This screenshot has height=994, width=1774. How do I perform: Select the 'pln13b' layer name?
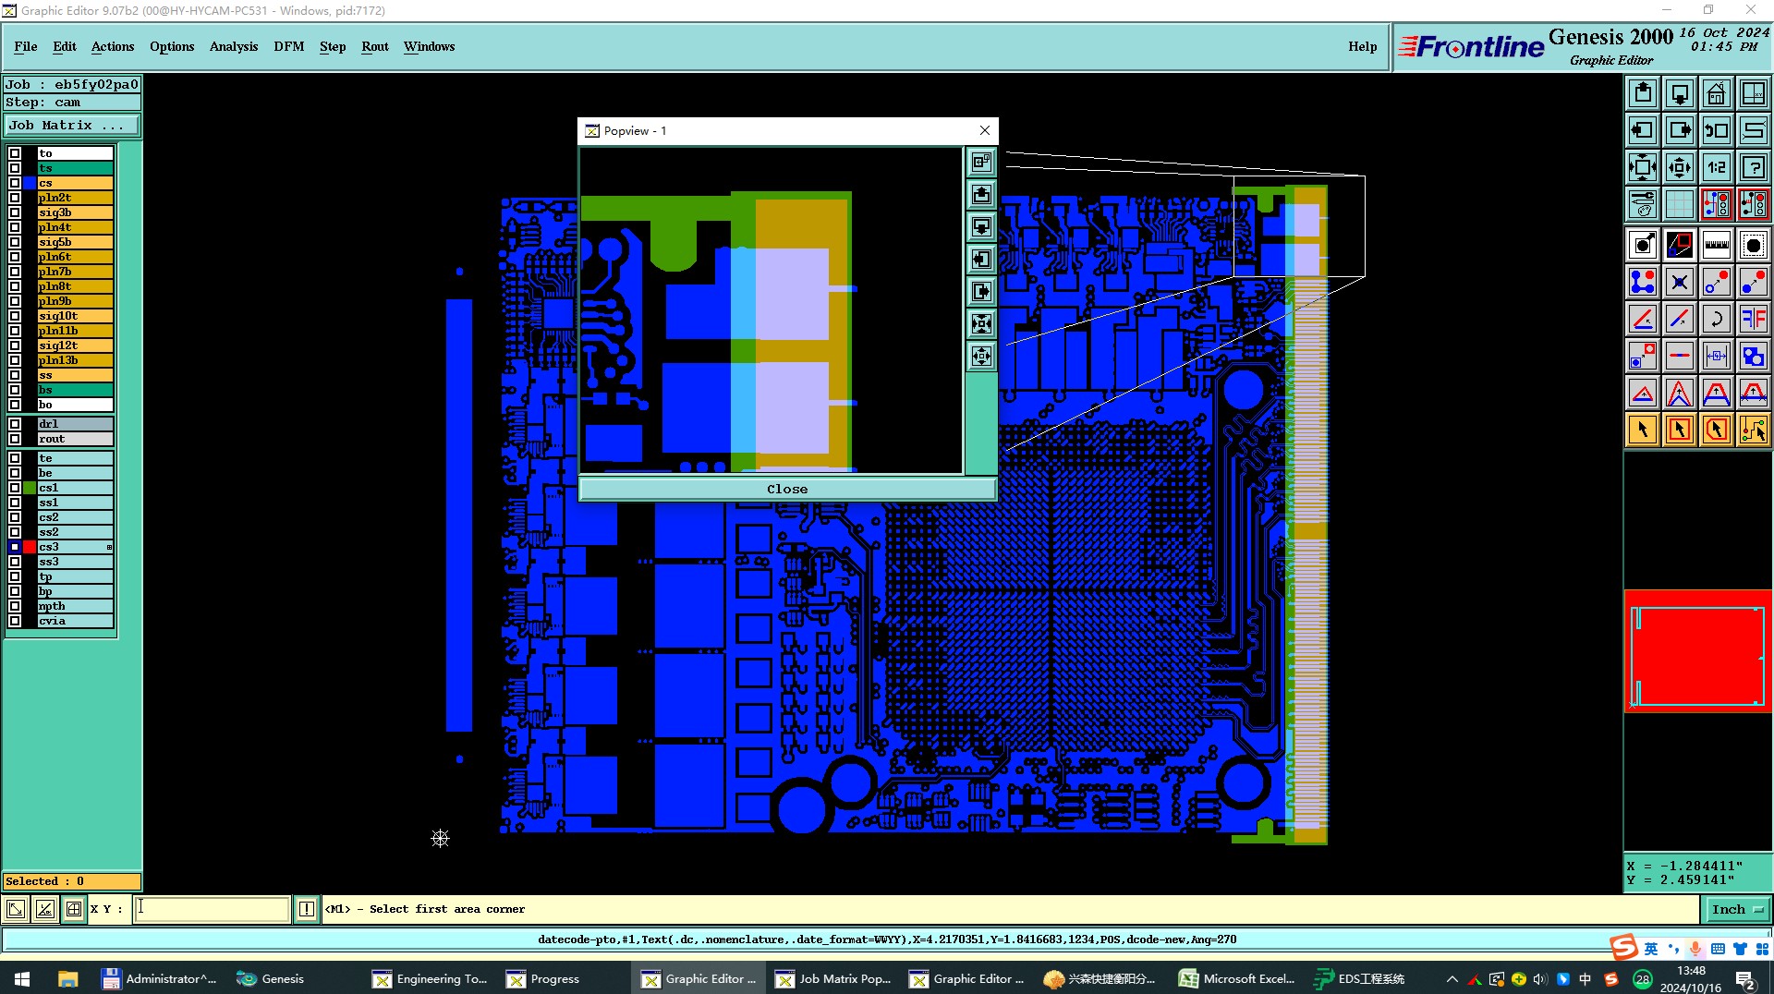tap(75, 360)
